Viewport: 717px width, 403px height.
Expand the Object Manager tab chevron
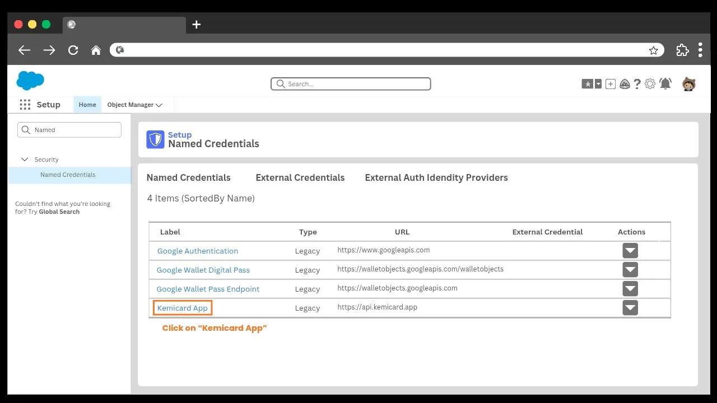pos(159,105)
